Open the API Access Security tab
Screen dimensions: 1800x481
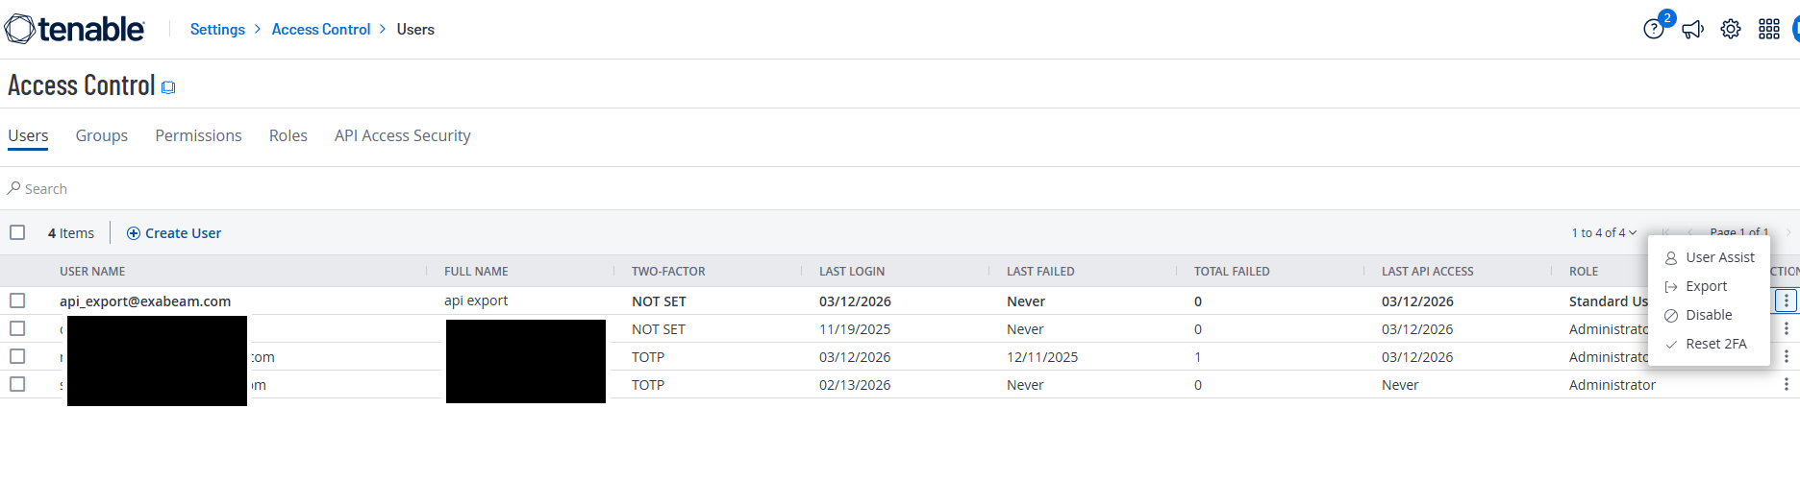[402, 135]
